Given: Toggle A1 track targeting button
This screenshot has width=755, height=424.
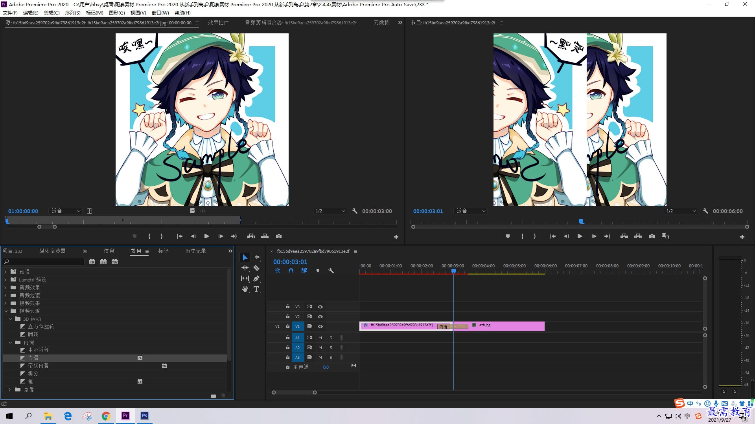Looking at the screenshot, I should pyautogui.click(x=298, y=338).
